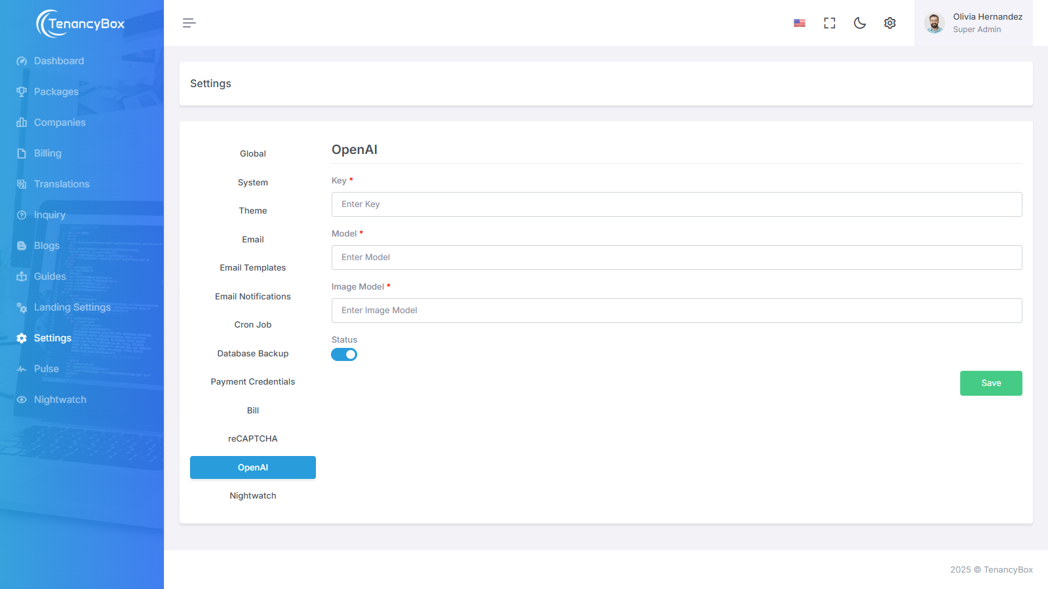
Task: Click the Enter Image Model field
Action: [x=677, y=311]
